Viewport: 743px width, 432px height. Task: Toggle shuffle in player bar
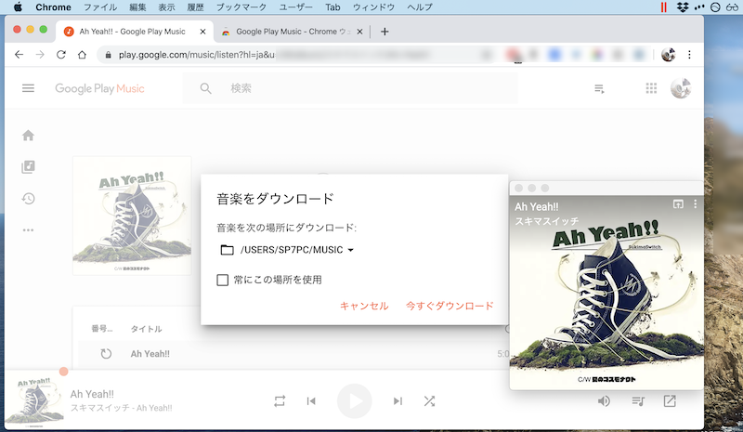tap(429, 400)
